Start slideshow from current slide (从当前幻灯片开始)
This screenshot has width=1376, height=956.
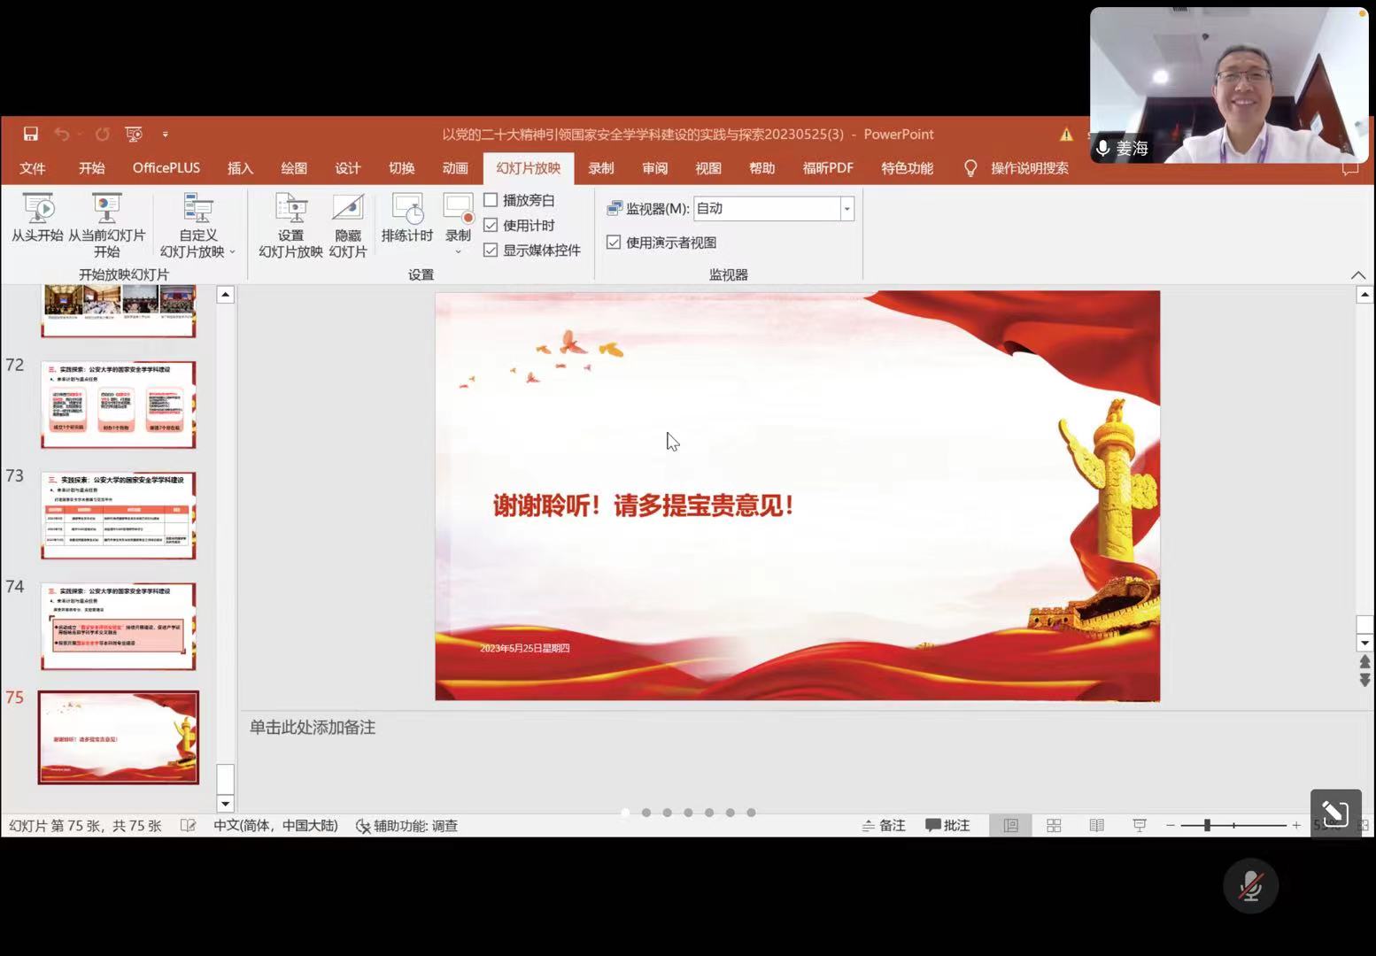pos(106,209)
